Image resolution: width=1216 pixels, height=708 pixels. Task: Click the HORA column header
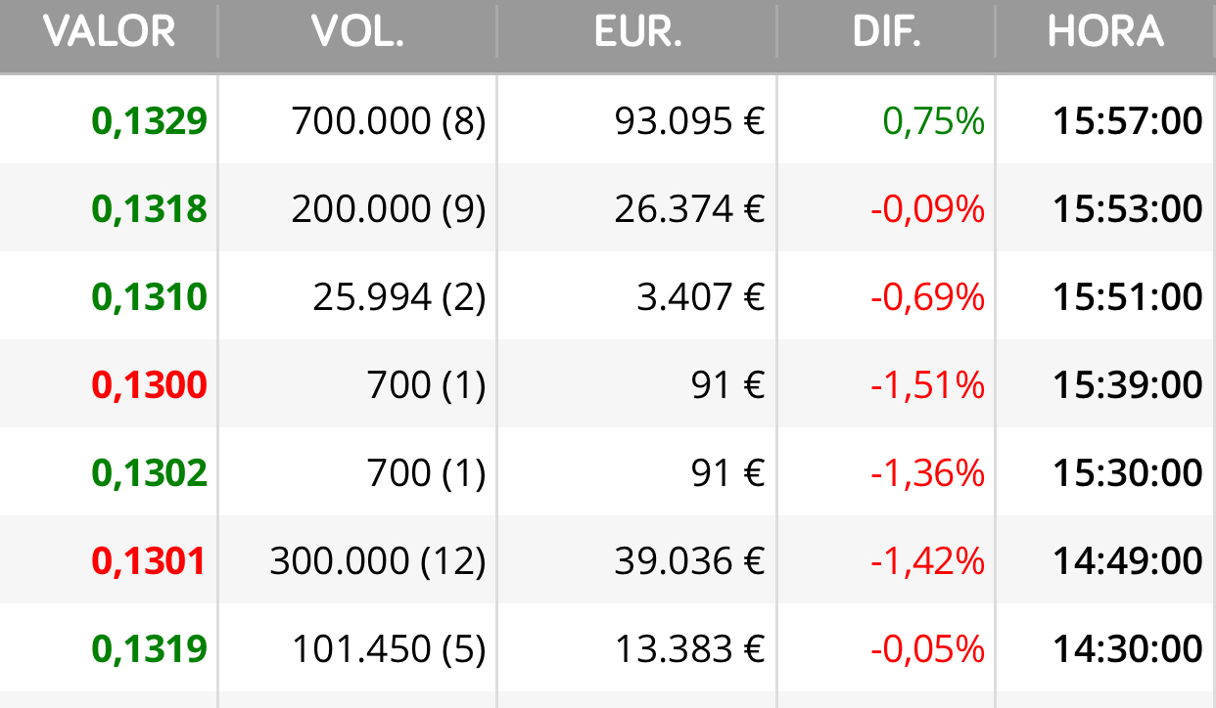pyautogui.click(x=1105, y=32)
